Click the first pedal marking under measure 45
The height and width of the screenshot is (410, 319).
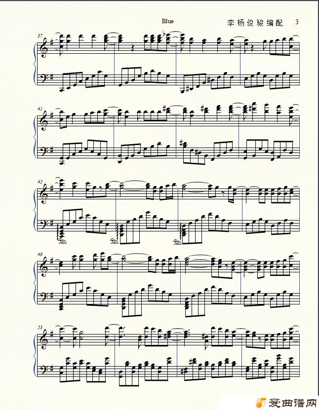(62, 242)
